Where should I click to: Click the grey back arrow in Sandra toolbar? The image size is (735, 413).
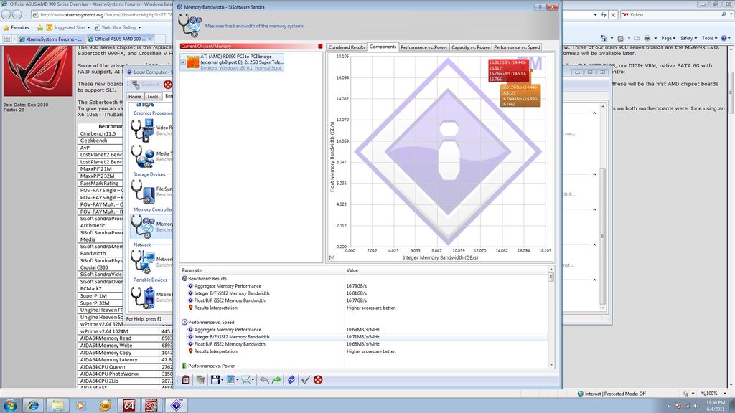(x=264, y=380)
